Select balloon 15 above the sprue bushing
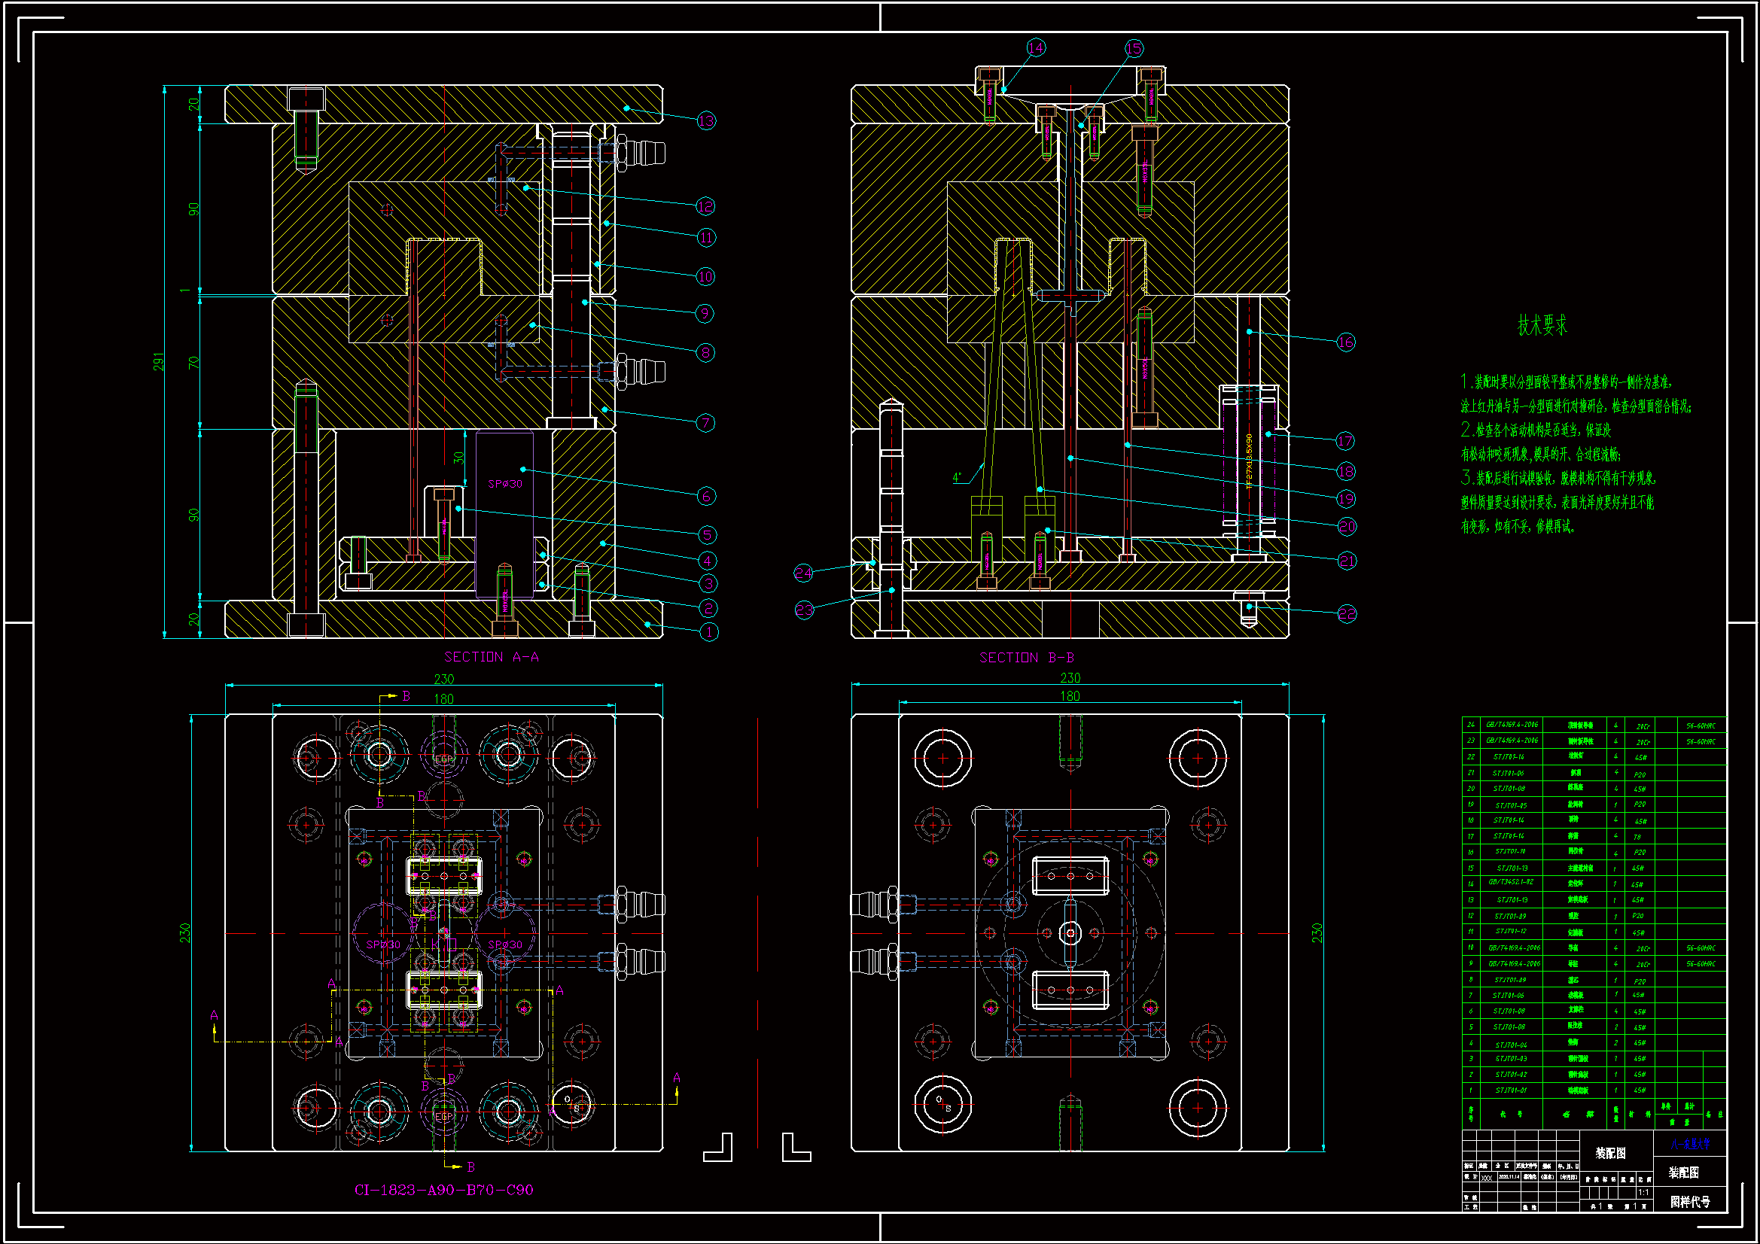The width and height of the screenshot is (1760, 1244). pos(1134,48)
